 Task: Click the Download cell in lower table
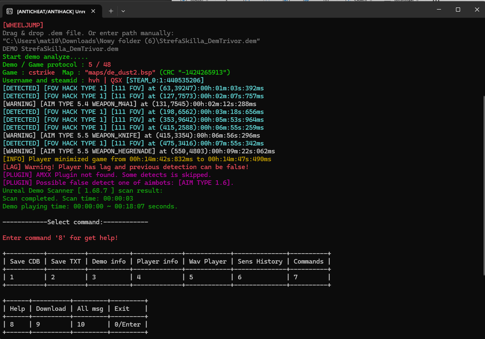point(51,308)
